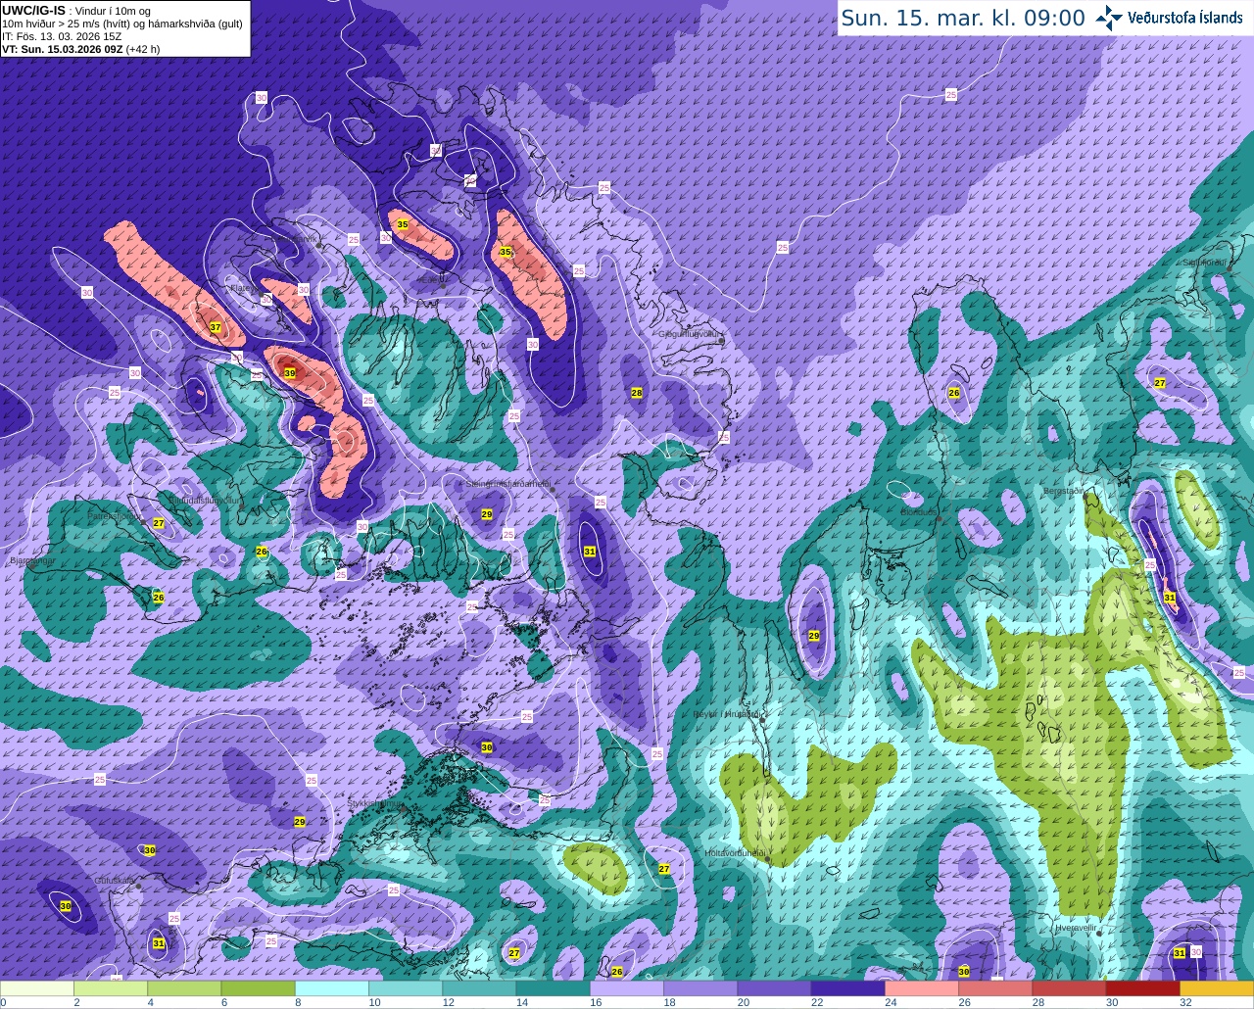
Task: Select the dark indigo 22–24 legend swatch
Action: (847, 988)
